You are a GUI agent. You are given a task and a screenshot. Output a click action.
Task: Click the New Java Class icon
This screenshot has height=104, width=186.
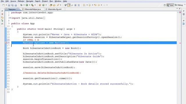click(43, 5)
